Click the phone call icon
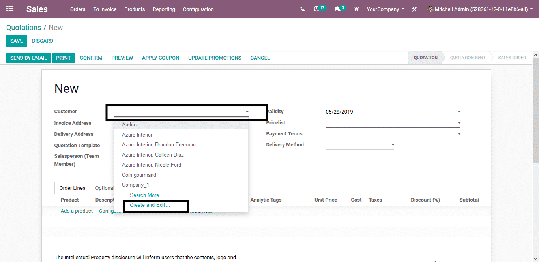This screenshot has height=262, width=539. tap(302, 9)
